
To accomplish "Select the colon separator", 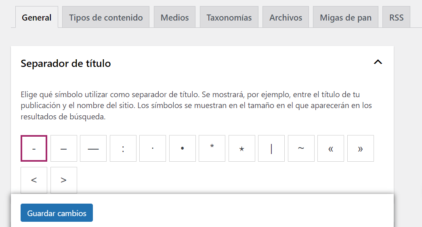I will (x=123, y=148).
